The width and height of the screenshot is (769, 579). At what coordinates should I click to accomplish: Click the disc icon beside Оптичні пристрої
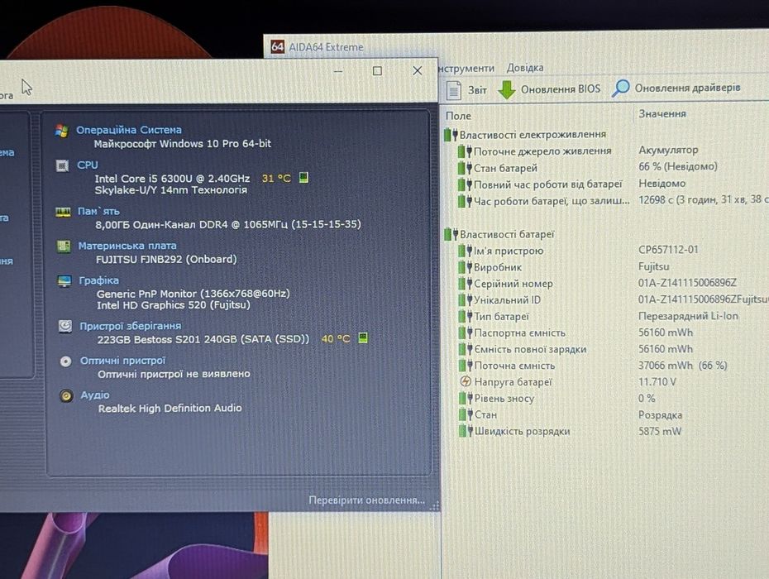click(x=65, y=361)
